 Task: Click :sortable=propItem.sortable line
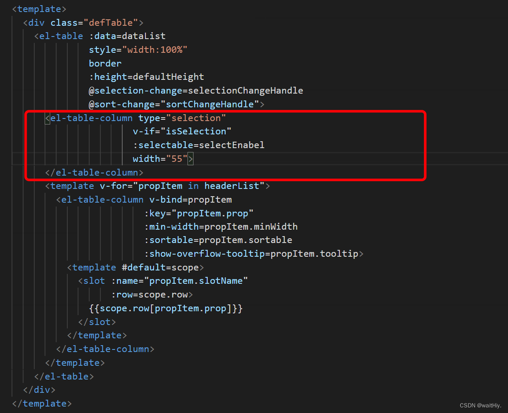tap(218, 240)
